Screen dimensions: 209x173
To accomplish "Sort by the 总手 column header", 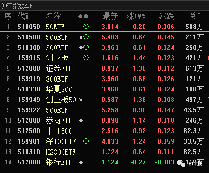I will pyautogui.click(x=196, y=16).
